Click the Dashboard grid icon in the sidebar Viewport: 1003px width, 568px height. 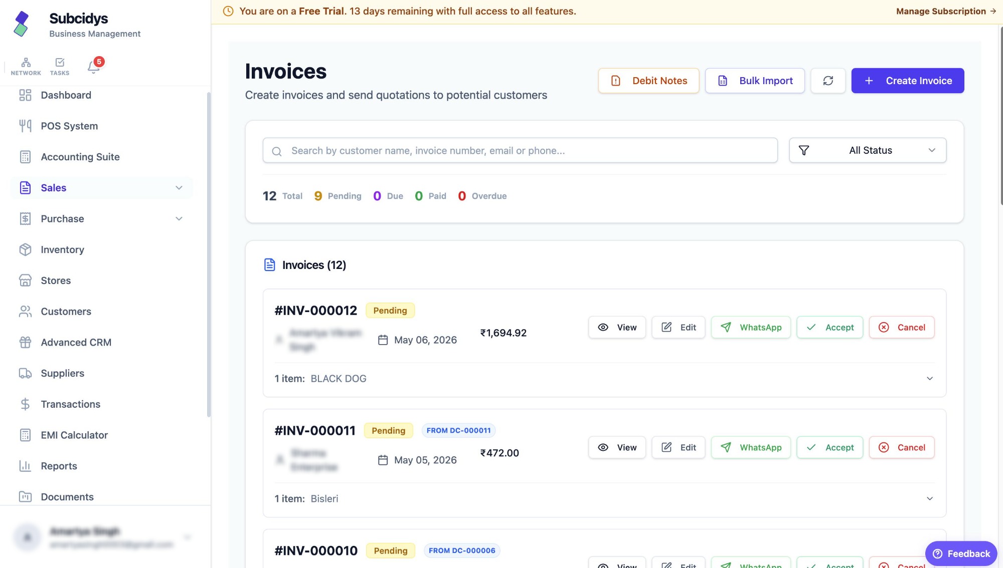pos(25,95)
